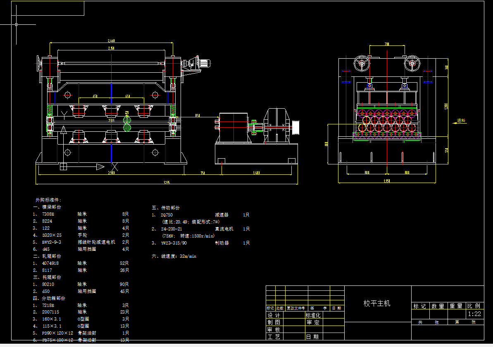Click the right handwheel in the side view
The image size is (493, 347).
412,64
